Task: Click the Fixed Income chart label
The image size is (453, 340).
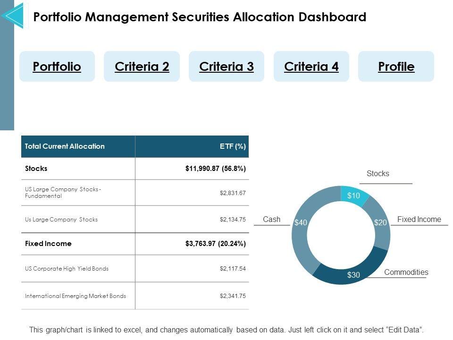Action: click(x=419, y=220)
